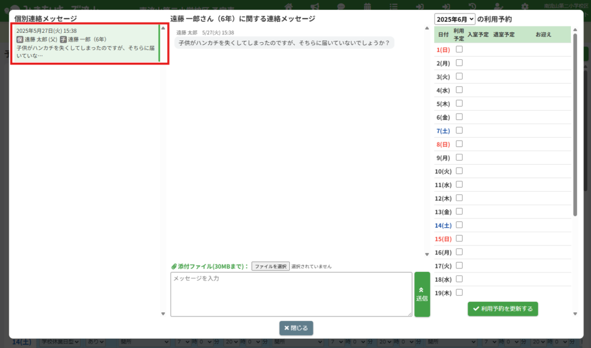Open the 2025年6月 month dropdown
591x348 pixels.
click(455, 19)
